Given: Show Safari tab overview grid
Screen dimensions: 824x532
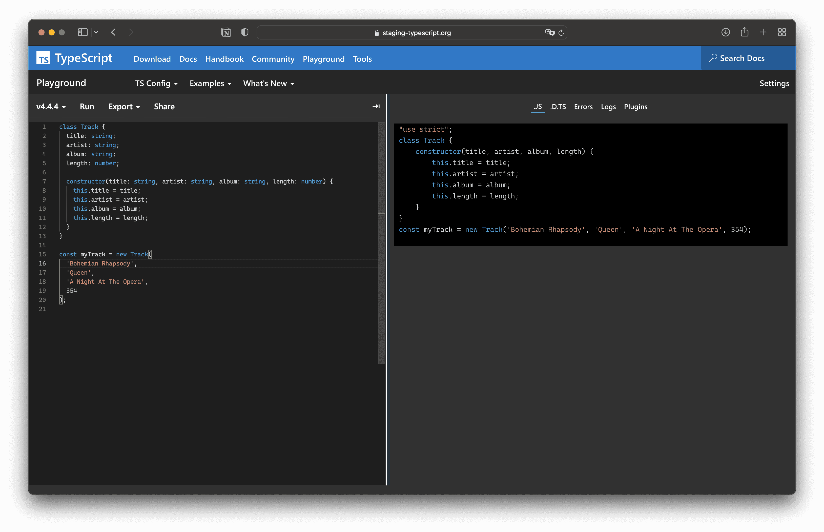Looking at the screenshot, I should [x=782, y=32].
